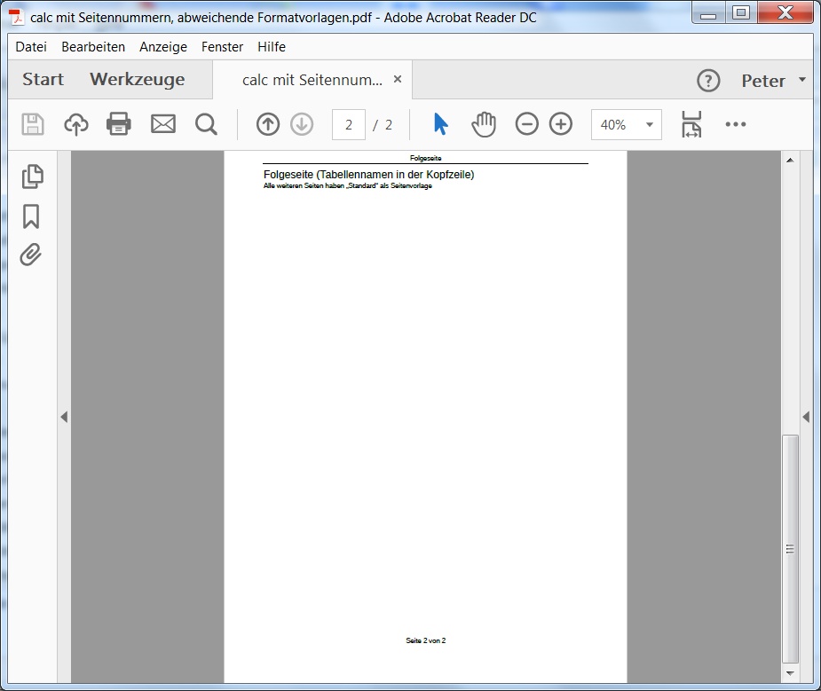
Task: Activate the hand pan tool
Action: click(484, 124)
